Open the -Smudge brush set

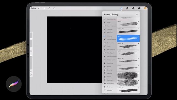pos(110,29)
